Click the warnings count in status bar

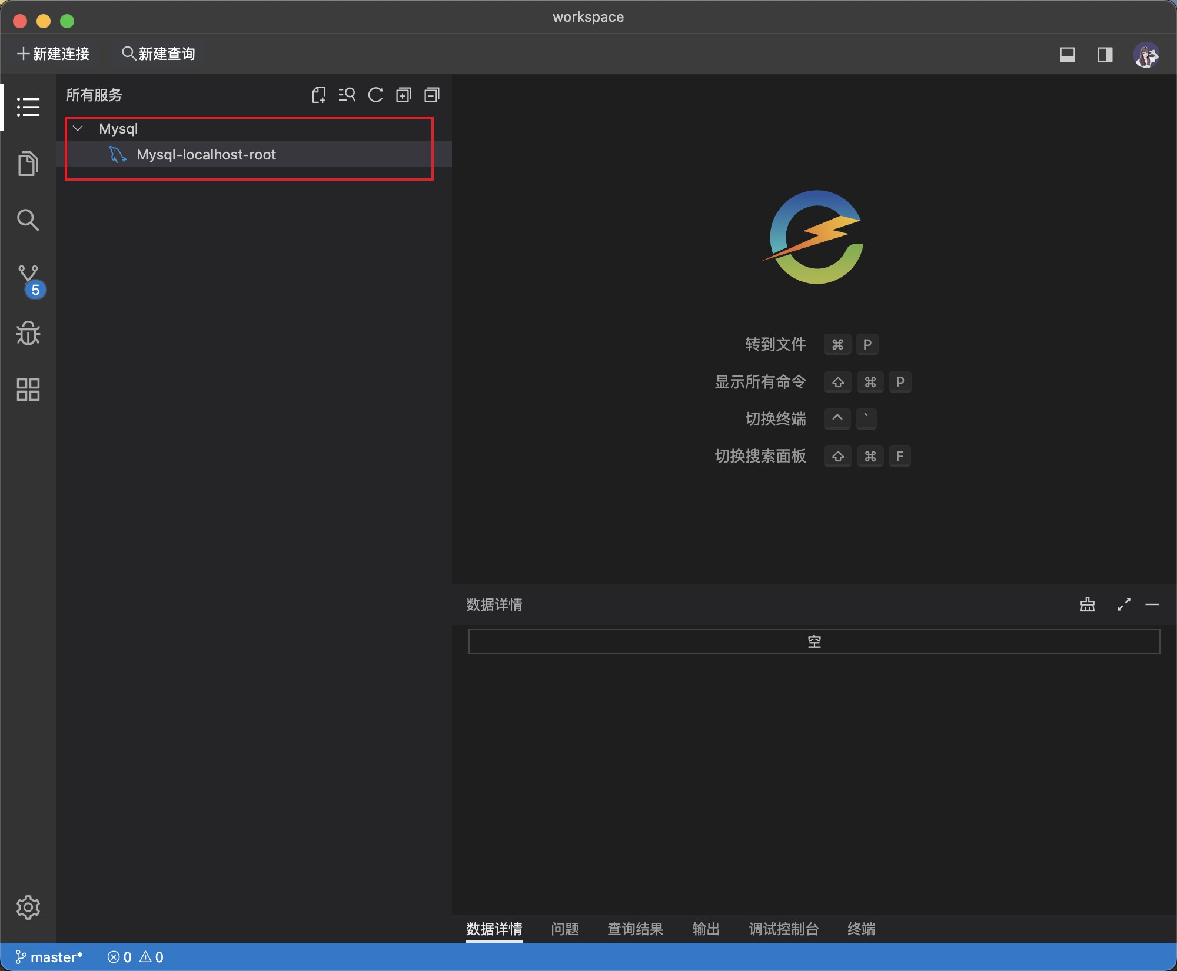[x=152, y=957]
